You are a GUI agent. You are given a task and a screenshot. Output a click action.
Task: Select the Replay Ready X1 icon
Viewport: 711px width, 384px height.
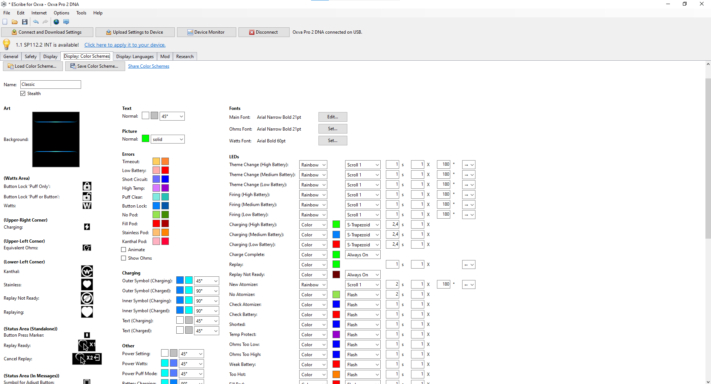click(87, 346)
